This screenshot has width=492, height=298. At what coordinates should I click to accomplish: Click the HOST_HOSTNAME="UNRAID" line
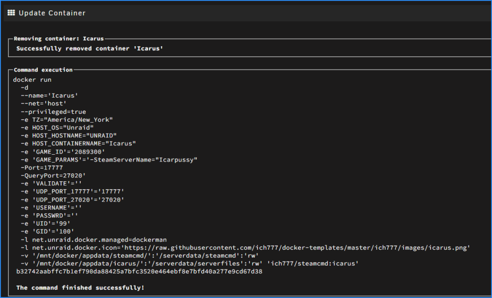coord(69,135)
